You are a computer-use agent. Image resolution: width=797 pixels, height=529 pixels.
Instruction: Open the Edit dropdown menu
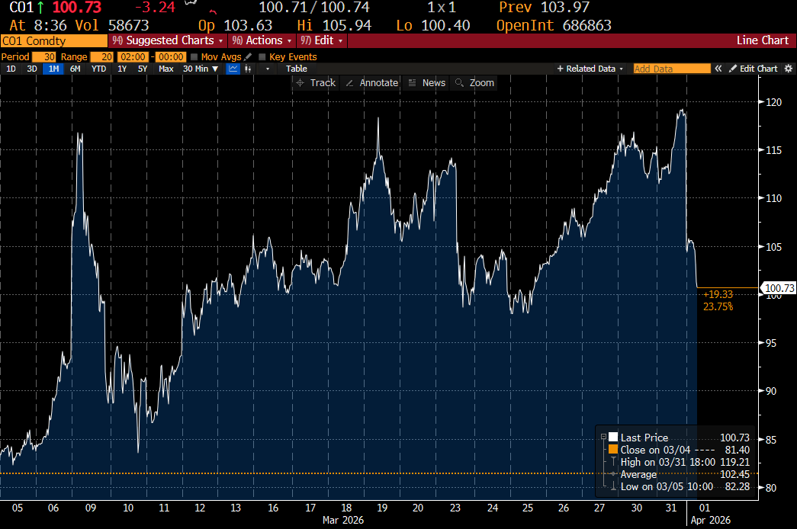[x=322, y=40]
